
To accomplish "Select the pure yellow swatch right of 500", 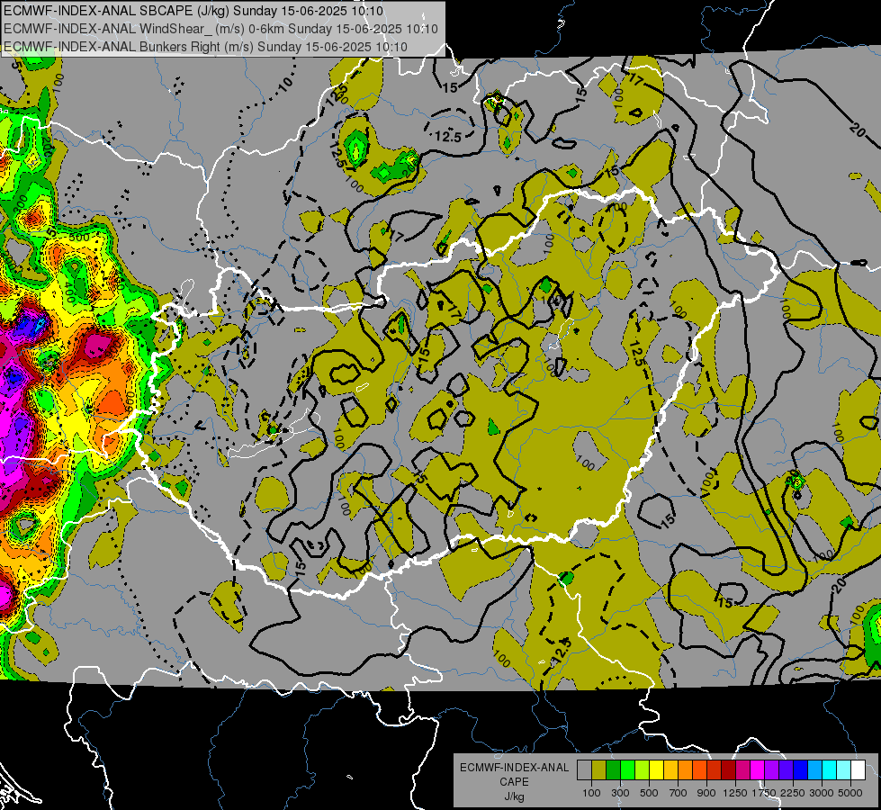I will [x=656, y=770].
